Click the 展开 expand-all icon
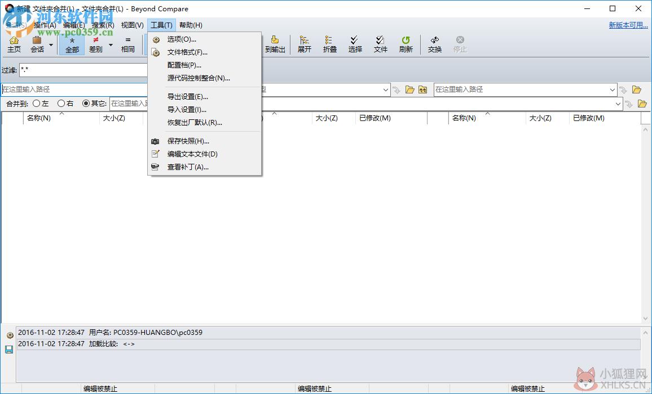Image resolution: width=652 pixels, height=394 pixels. (305, 44)
